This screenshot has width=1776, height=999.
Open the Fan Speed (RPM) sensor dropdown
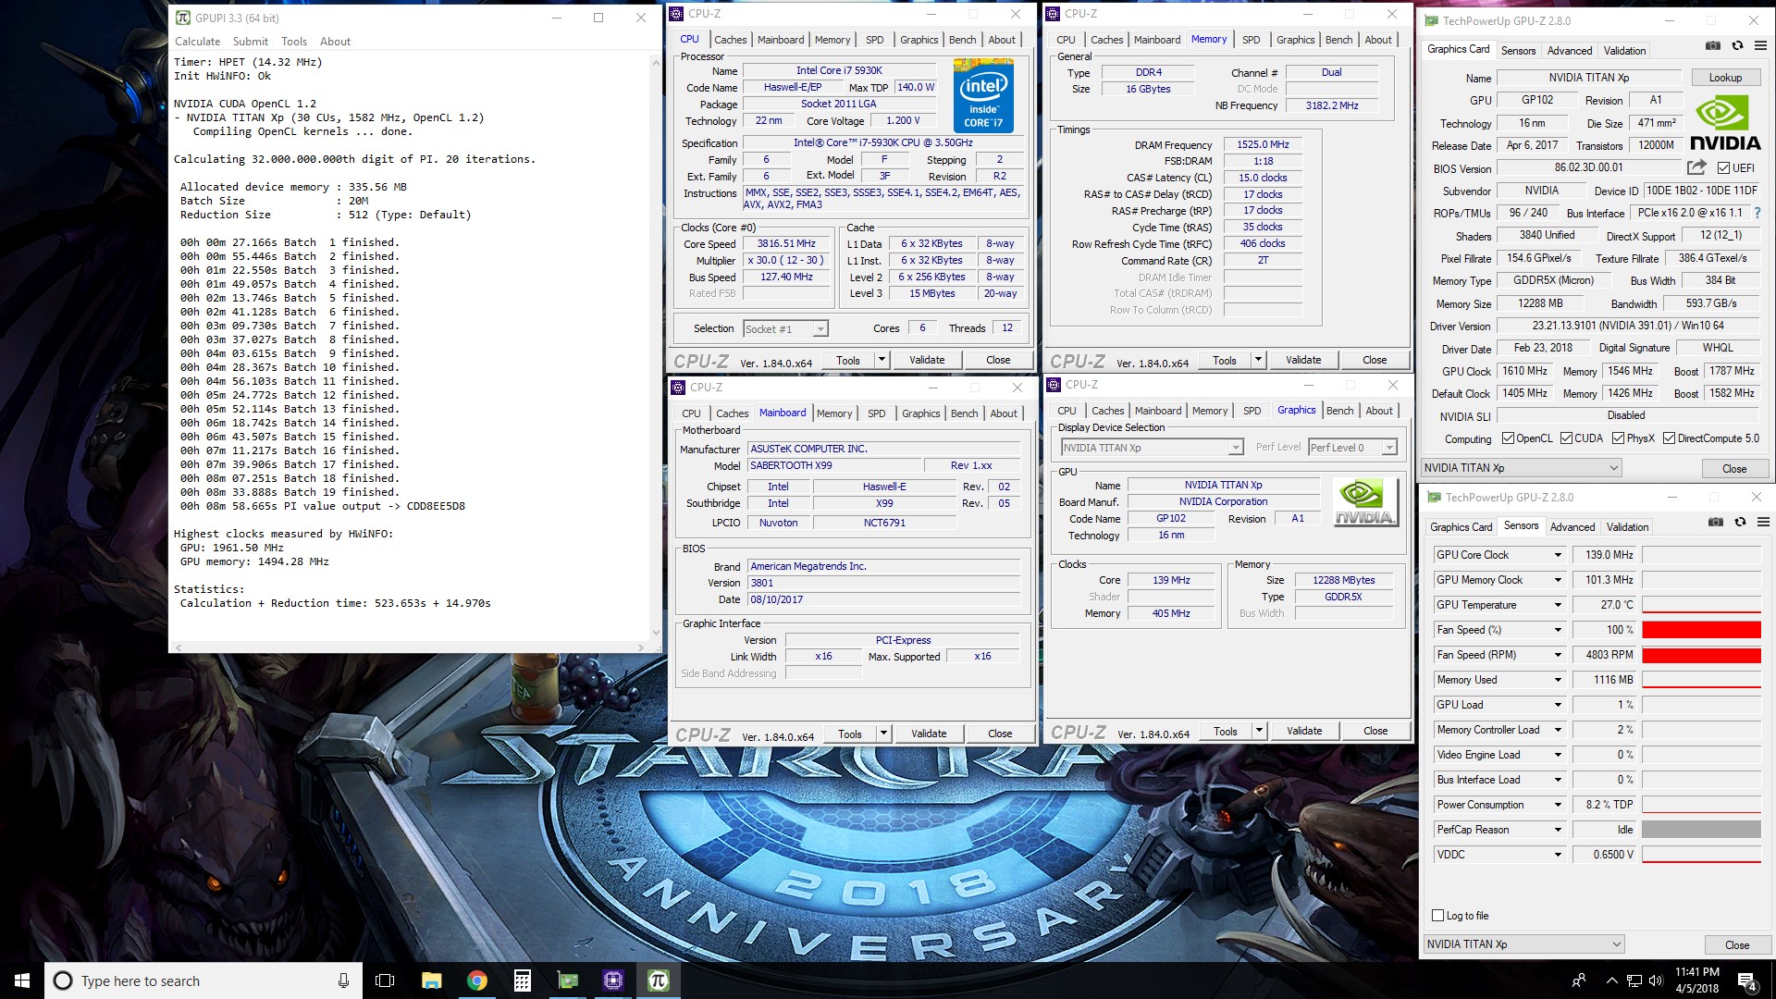coord(1558,655)
